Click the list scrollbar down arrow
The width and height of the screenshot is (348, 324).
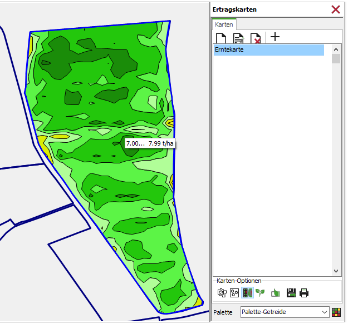336,271
